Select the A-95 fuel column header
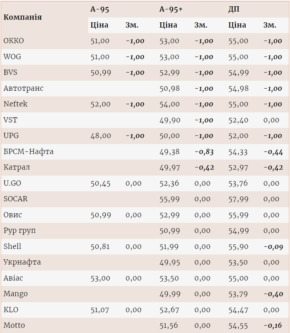This screenshot has width=290, height=333. (100, 9)
